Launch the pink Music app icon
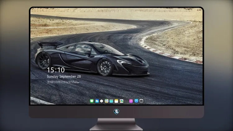The image size is (233, 131). (x=131, y=101)
